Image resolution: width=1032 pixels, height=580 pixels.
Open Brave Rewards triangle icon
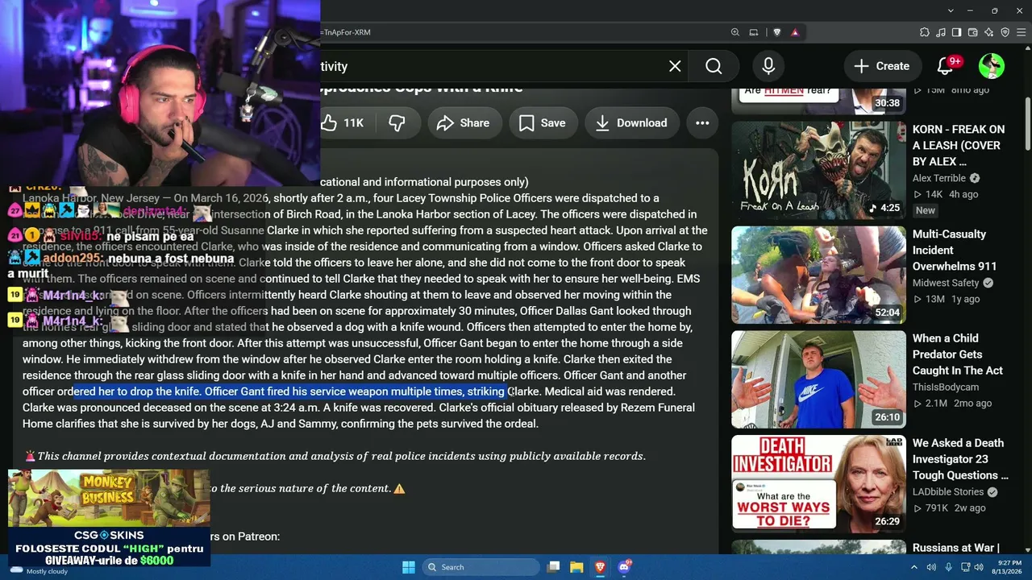point(795,32)
